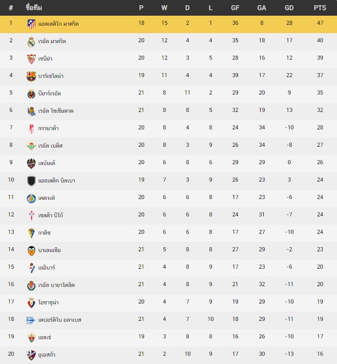Viewport: 337px width, 364px height.
Task: Sort table by GD column header
Action: [289, 8]
